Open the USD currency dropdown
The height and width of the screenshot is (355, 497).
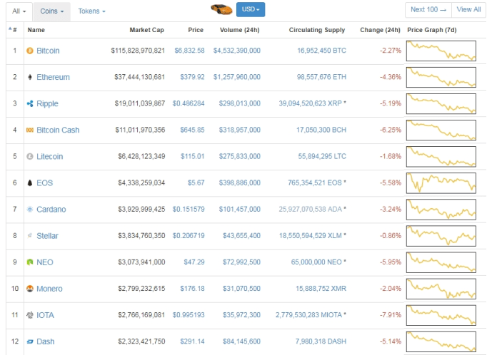[250, 10]
